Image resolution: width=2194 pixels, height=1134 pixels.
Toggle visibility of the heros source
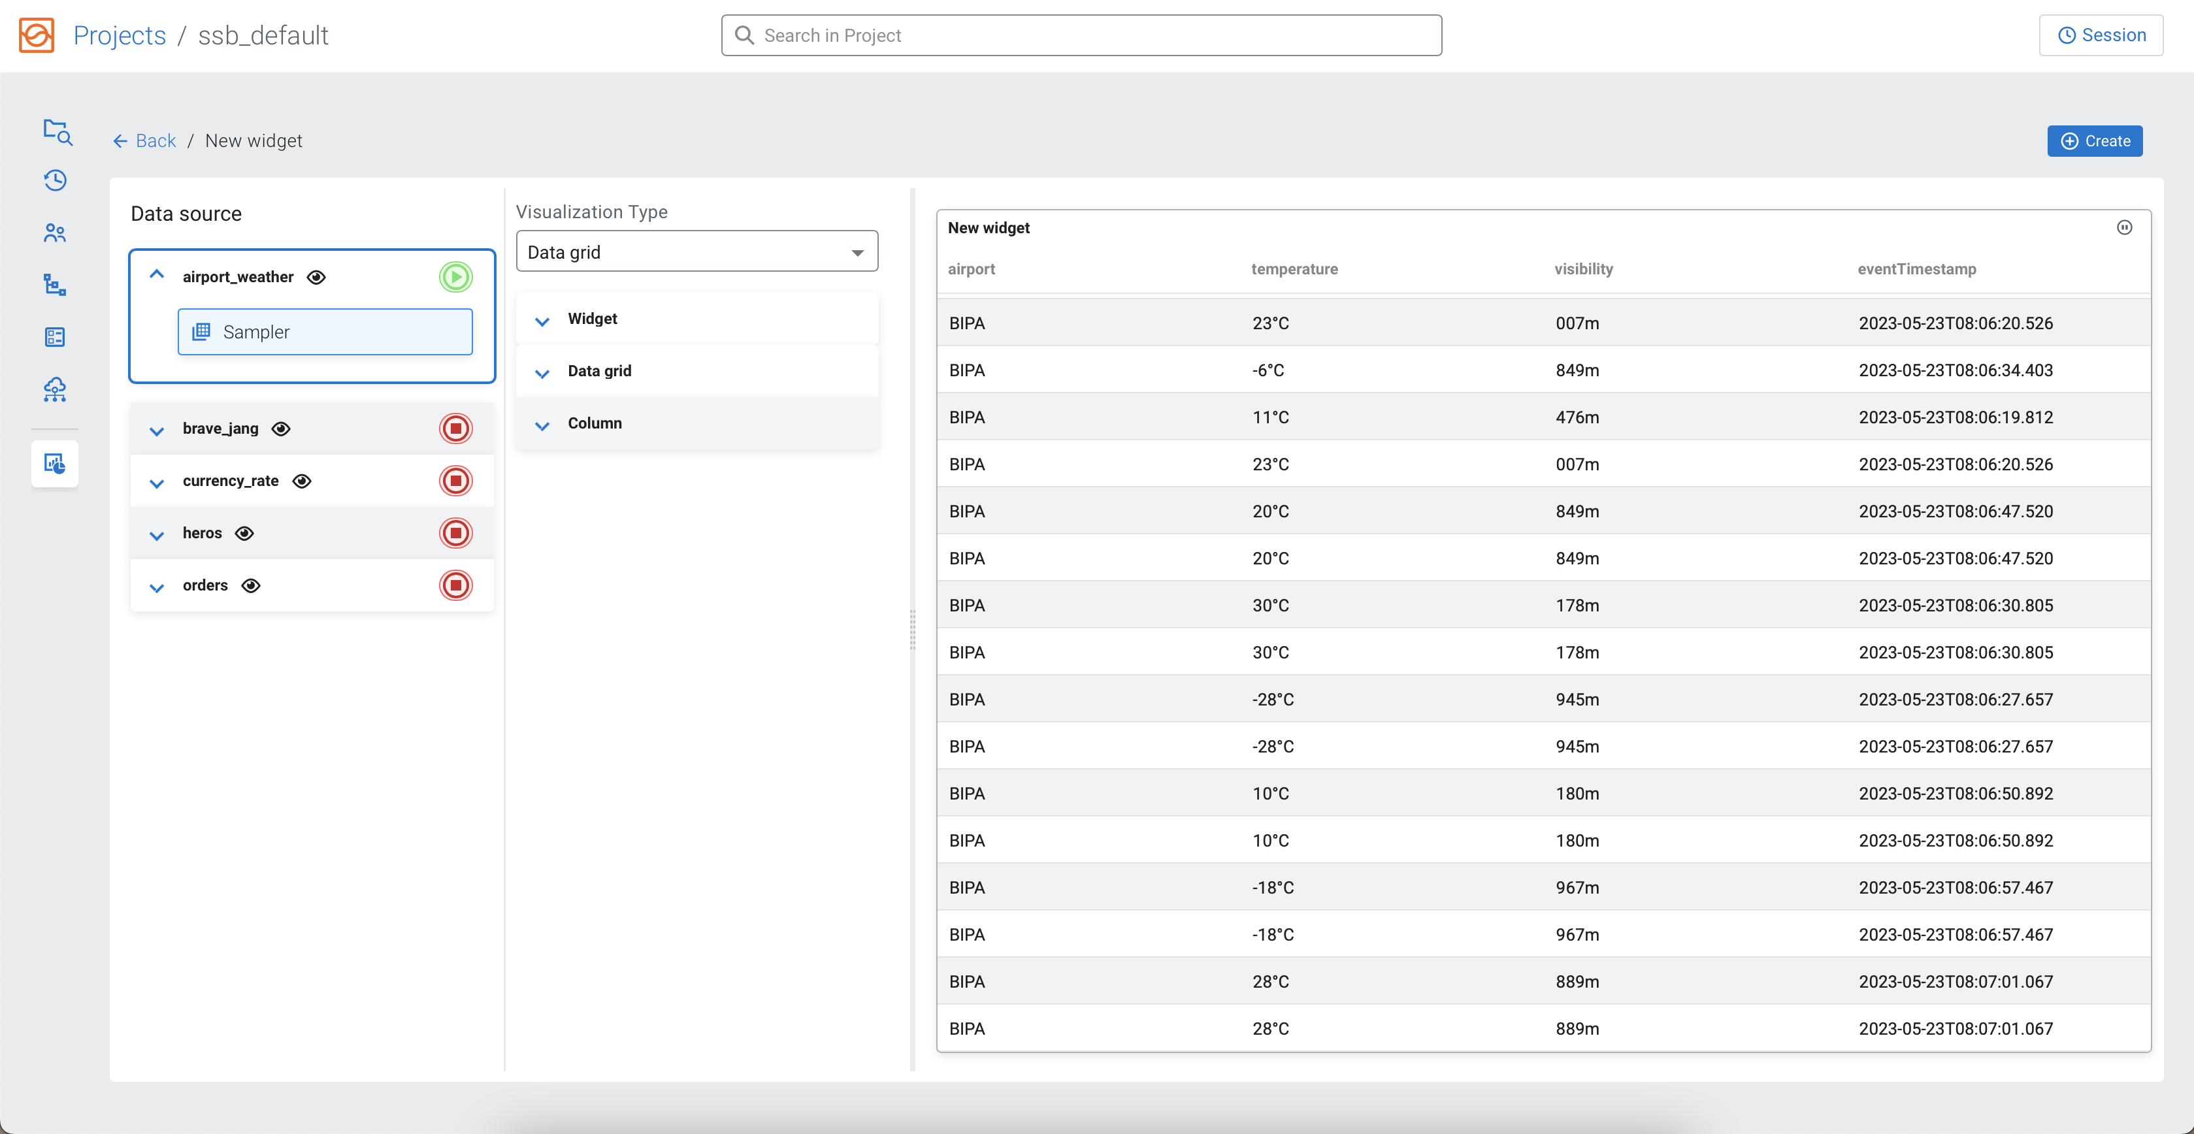click(x=244, y=533)
